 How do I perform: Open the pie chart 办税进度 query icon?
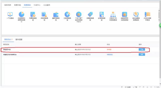pyautogui.click(x=21, y=14)
